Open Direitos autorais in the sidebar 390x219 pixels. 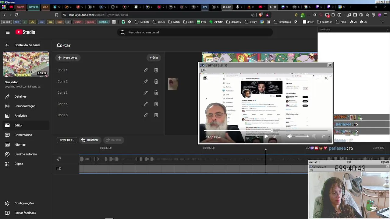[x=26, y=154]
